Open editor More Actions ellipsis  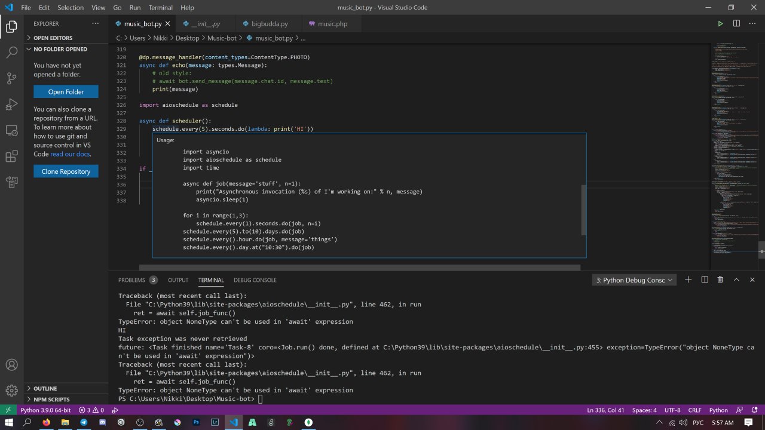click(752, 24)
